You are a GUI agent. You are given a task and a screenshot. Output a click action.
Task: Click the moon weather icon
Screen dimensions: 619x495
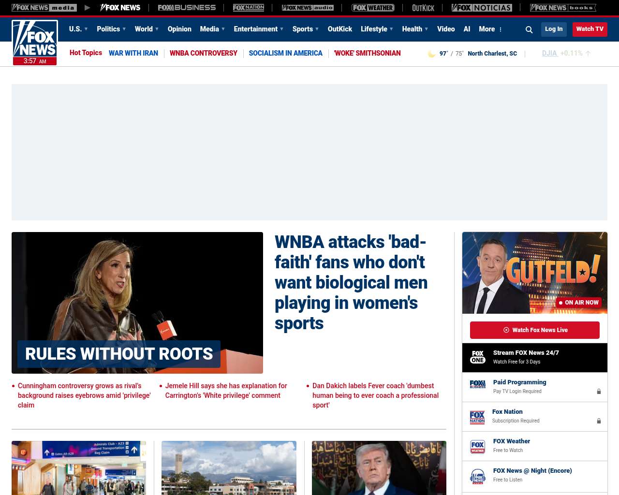point(431,54)
